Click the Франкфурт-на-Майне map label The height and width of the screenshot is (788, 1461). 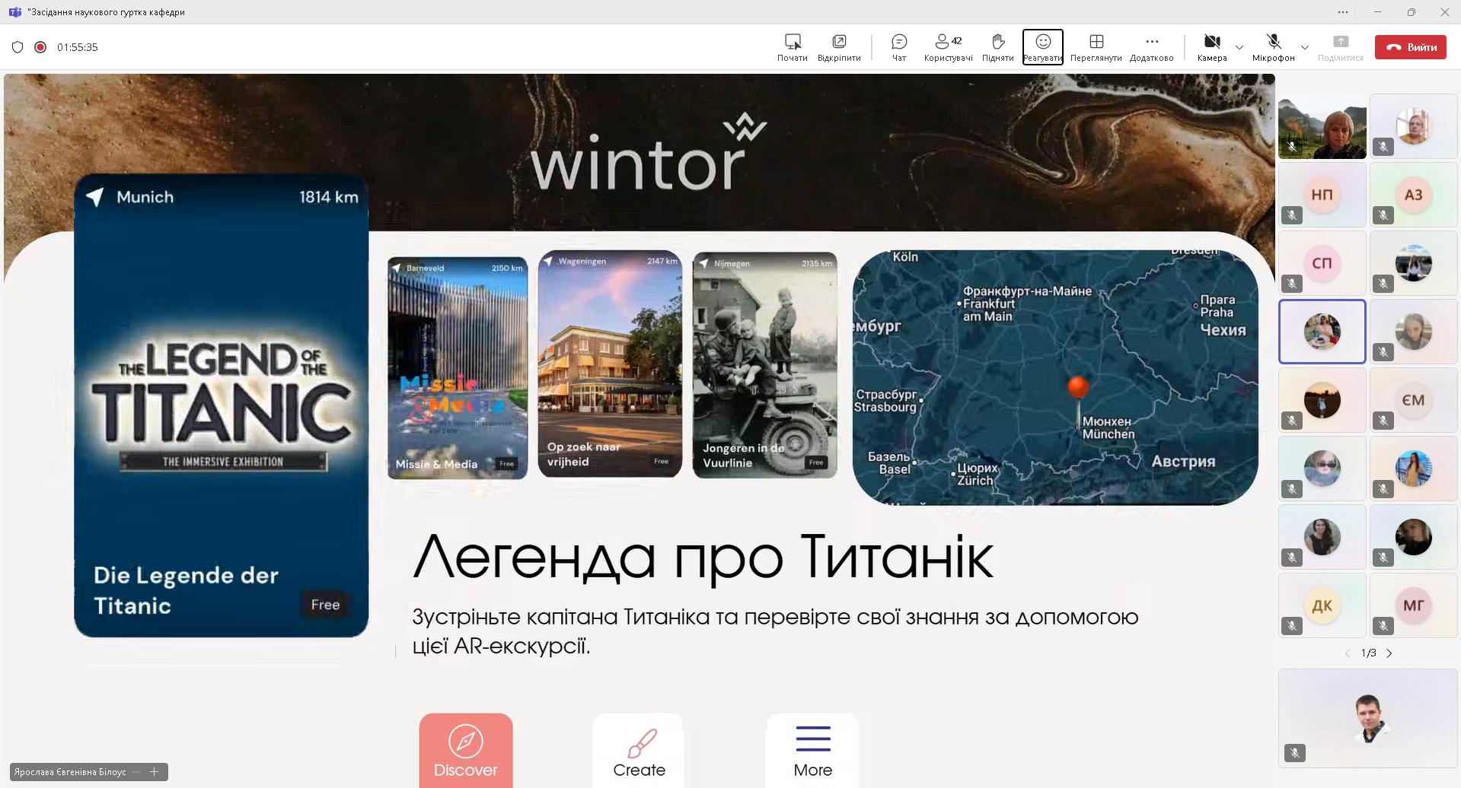[x=1027, y=291]
